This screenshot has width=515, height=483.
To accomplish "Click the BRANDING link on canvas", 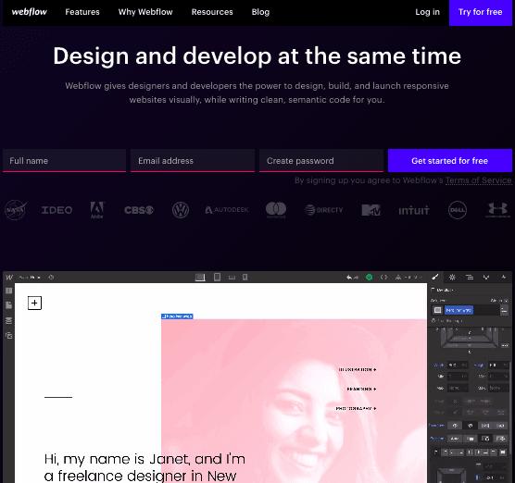I will [361, 389].
